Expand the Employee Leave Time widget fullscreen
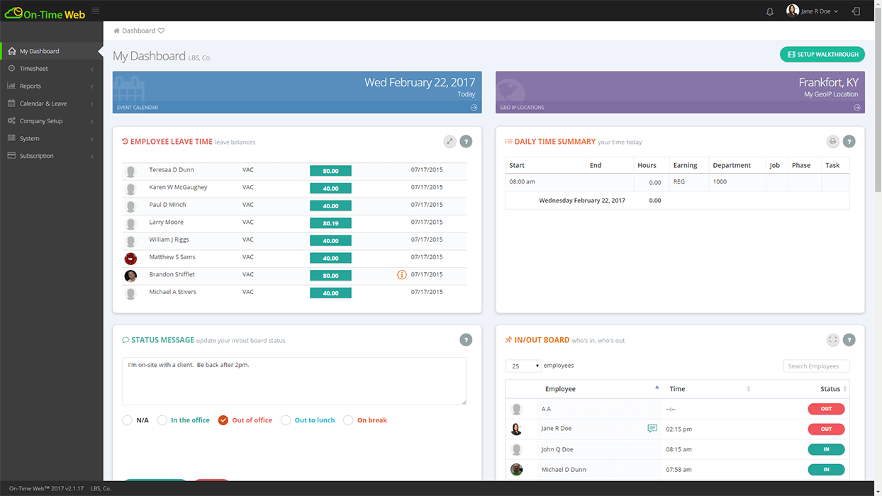This screenshot has width=882, height=496. coord(450,141)
